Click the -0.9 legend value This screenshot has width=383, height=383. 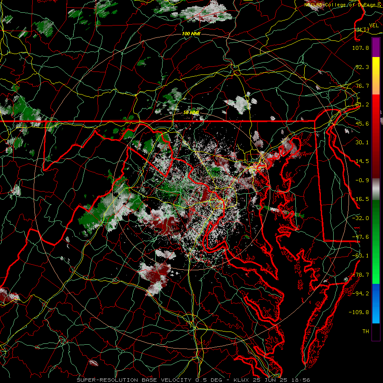[x=362, y=180]
